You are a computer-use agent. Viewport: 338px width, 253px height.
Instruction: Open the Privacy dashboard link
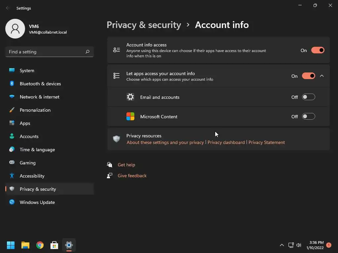click(226, 142)
